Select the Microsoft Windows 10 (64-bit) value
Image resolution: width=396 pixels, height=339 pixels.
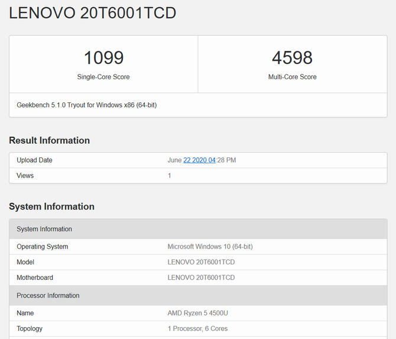210,247
